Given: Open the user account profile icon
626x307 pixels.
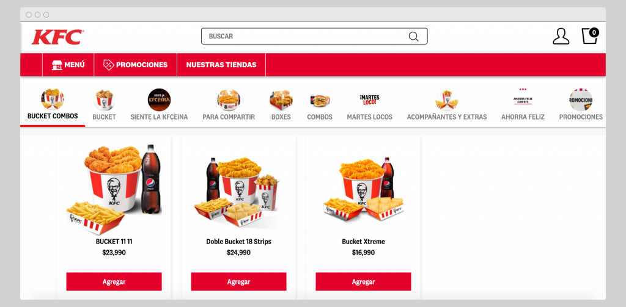Looking at the screenshot, I should pyautogui.click(x=561, y=36).
